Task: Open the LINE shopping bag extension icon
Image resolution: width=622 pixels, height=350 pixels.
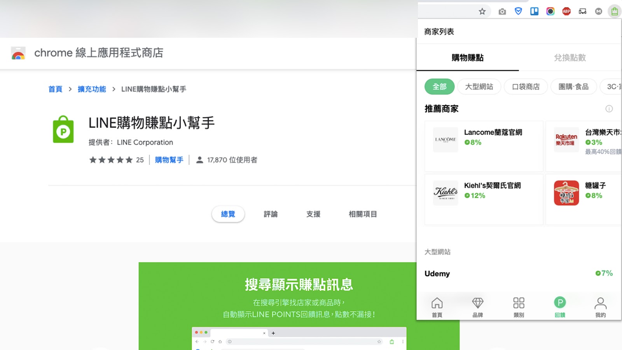Action: point(614,11)
